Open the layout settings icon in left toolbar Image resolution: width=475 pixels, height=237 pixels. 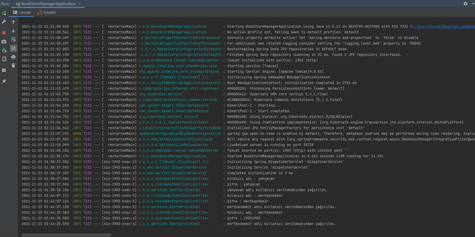pyautogui.click(x=4, y=70)
